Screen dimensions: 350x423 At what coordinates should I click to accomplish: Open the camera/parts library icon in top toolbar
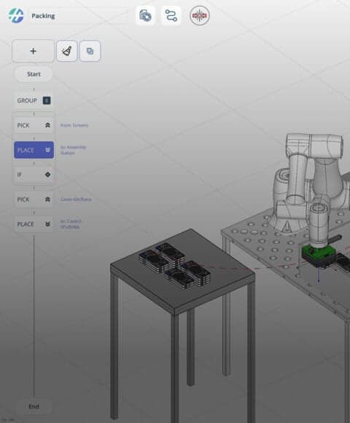point(145,15)
